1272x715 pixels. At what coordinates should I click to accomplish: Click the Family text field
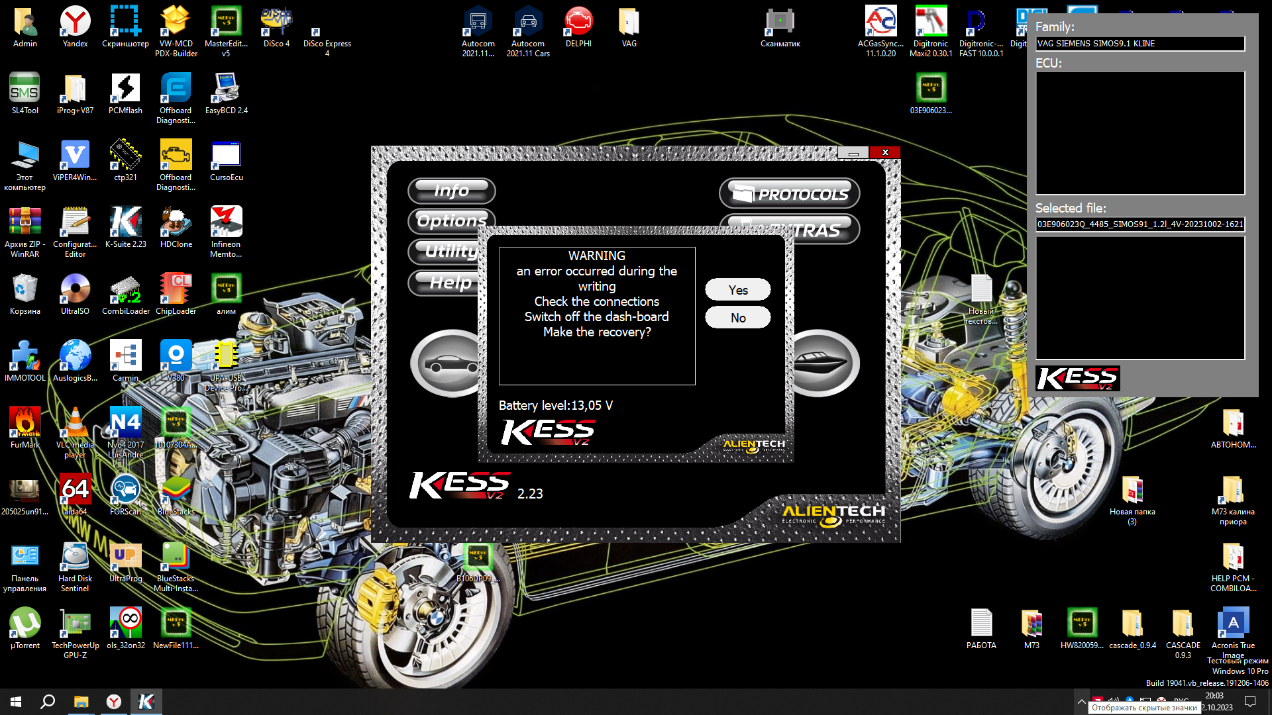pos(1139,44)
